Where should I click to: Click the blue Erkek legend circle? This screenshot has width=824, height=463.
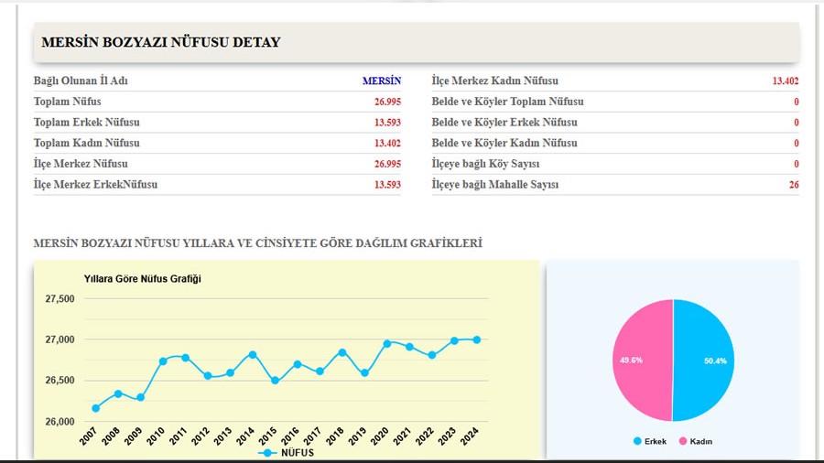click(637, 441)
